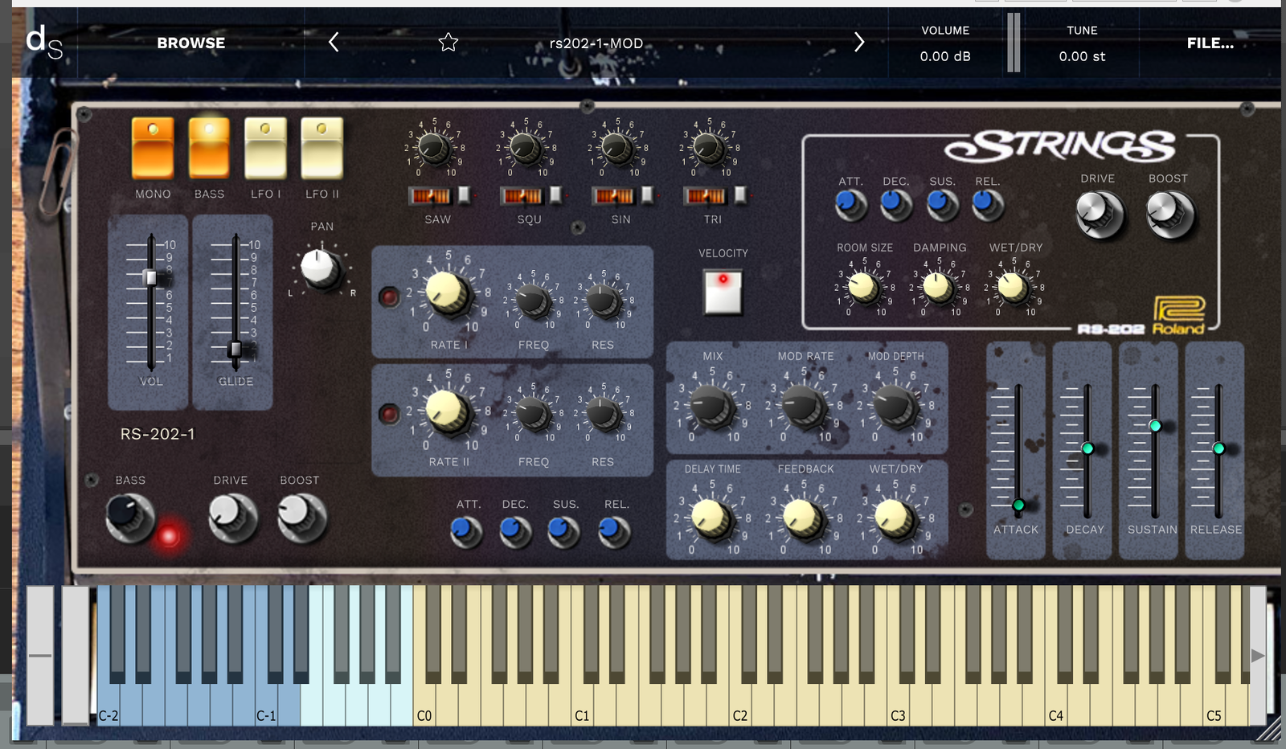Click the TUNE 0.00 st value

coord(1081,56)
